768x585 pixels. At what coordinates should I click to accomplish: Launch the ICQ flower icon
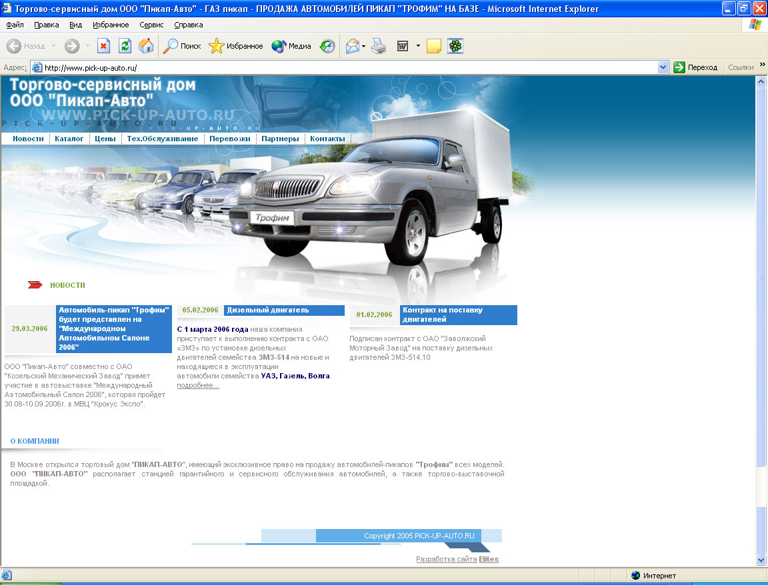pyautogui.click(x=455, y=46)
